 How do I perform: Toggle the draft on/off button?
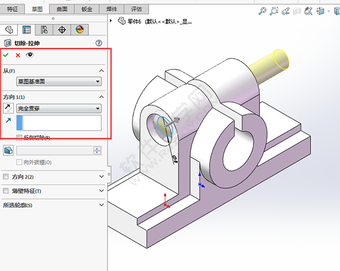click(8, 150)
